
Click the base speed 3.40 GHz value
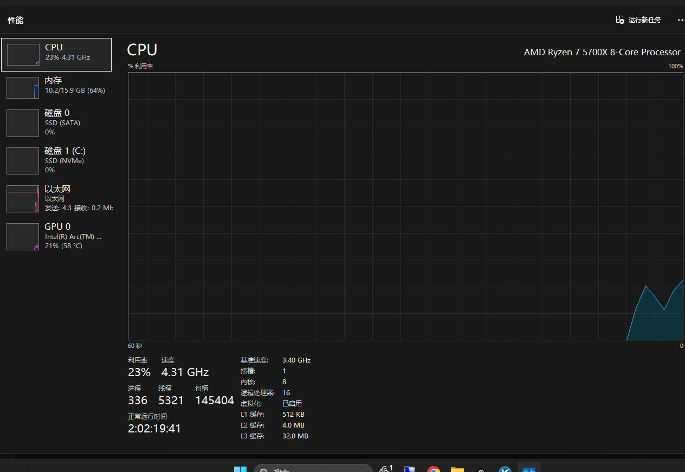(296, 360)
